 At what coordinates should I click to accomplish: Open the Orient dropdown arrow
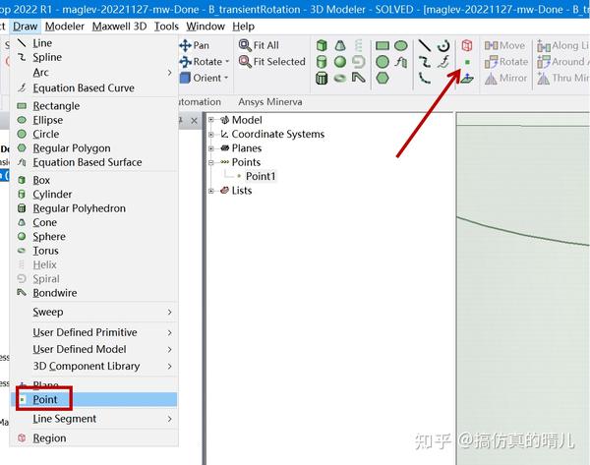point(226,78)
